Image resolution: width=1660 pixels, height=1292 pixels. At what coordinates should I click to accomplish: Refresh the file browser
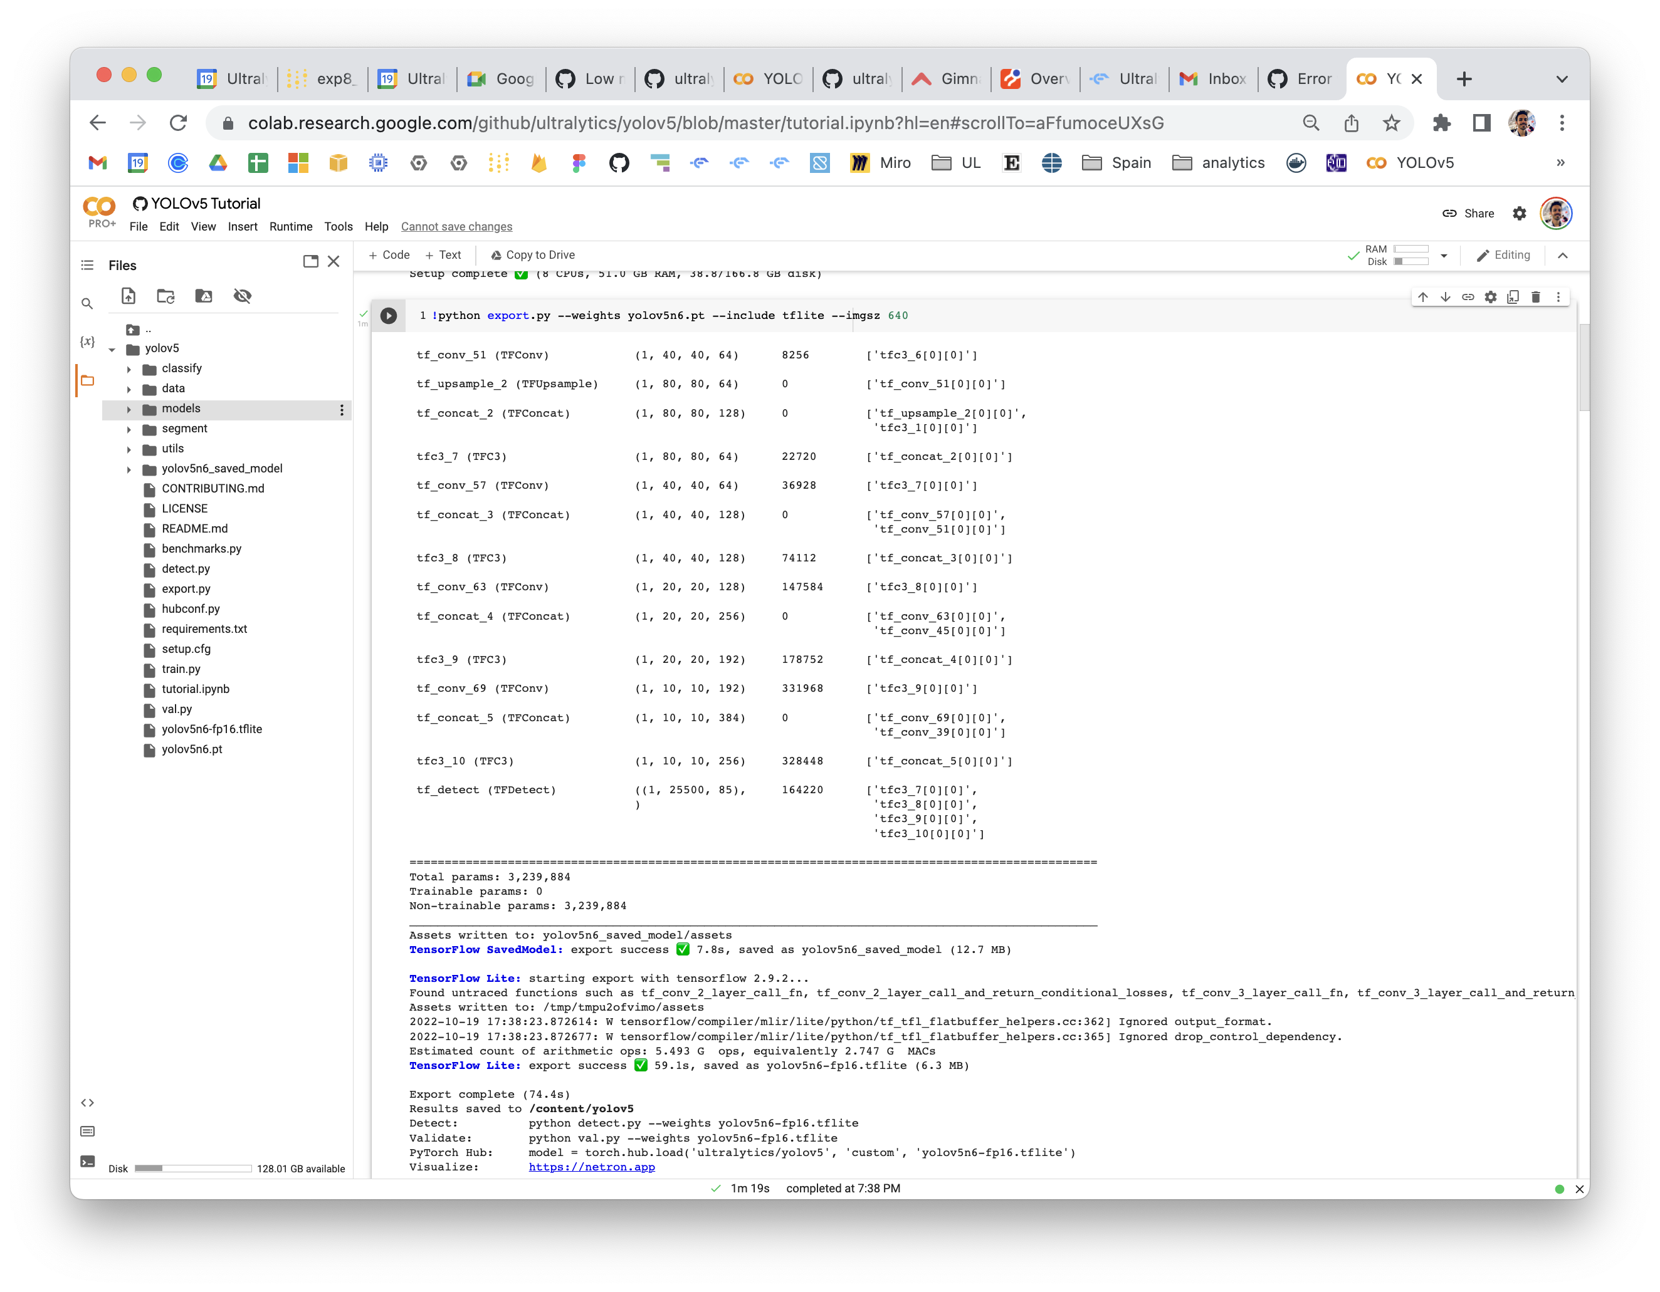tap(165, 296)
